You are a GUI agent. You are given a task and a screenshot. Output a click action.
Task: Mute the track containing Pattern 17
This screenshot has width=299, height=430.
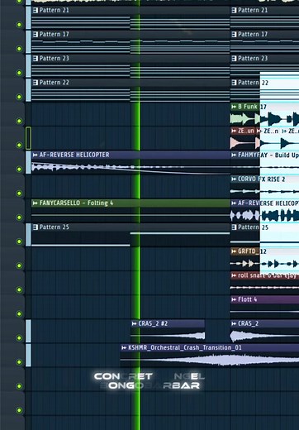click(19, 49)
